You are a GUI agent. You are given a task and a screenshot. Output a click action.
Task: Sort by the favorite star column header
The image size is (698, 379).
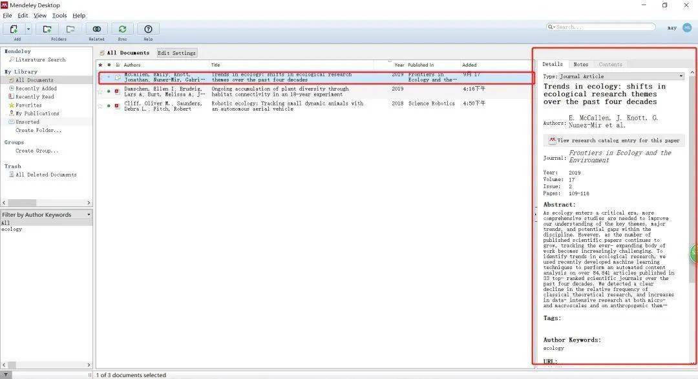100,65
